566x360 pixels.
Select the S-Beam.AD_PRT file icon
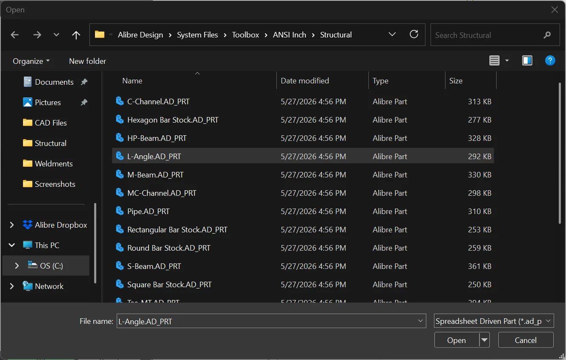[x=120, y=266]
